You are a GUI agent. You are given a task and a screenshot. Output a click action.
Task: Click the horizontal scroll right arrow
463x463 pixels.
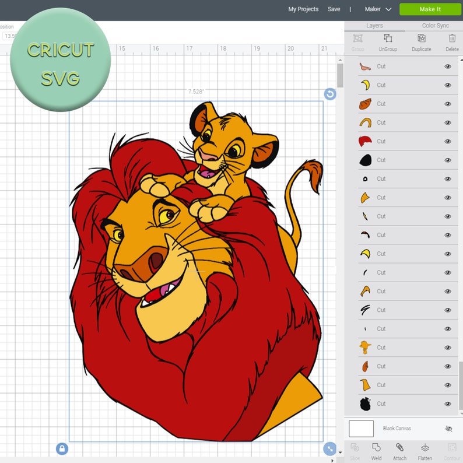(333, 460)
